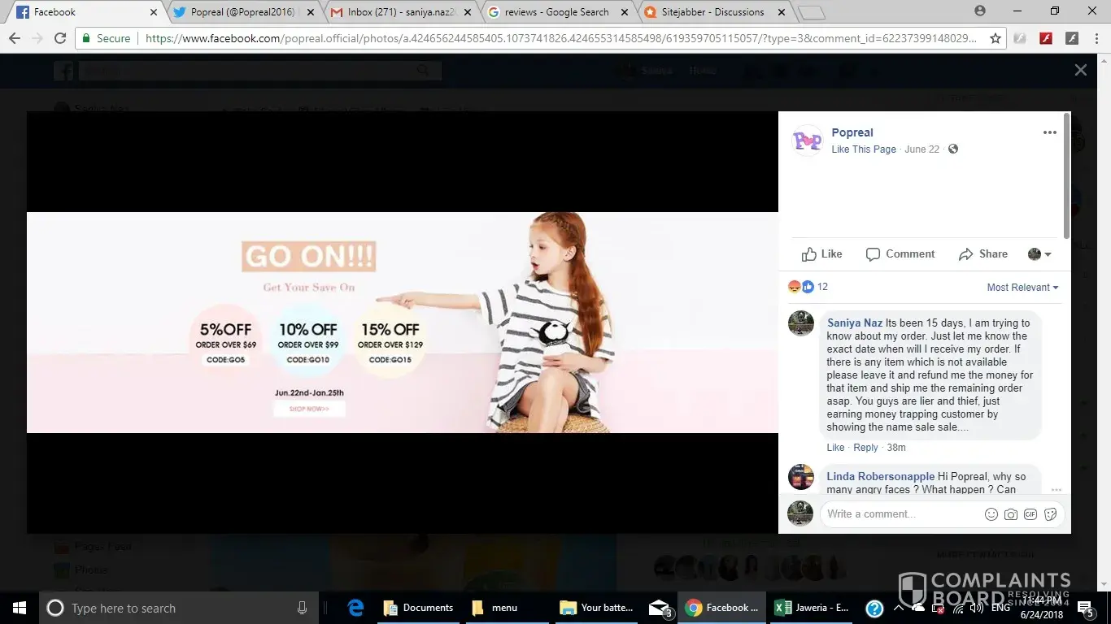Screen dimensions: 1111x624
Task: Bookmark this page with the star icon
Action: [995, 38]
